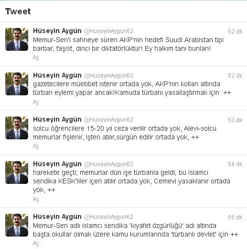Screen dimensions: 247x249
Task: Open @HuseyinAygun62 handle on the gazetecilere tweet
Action: point(108,76)
